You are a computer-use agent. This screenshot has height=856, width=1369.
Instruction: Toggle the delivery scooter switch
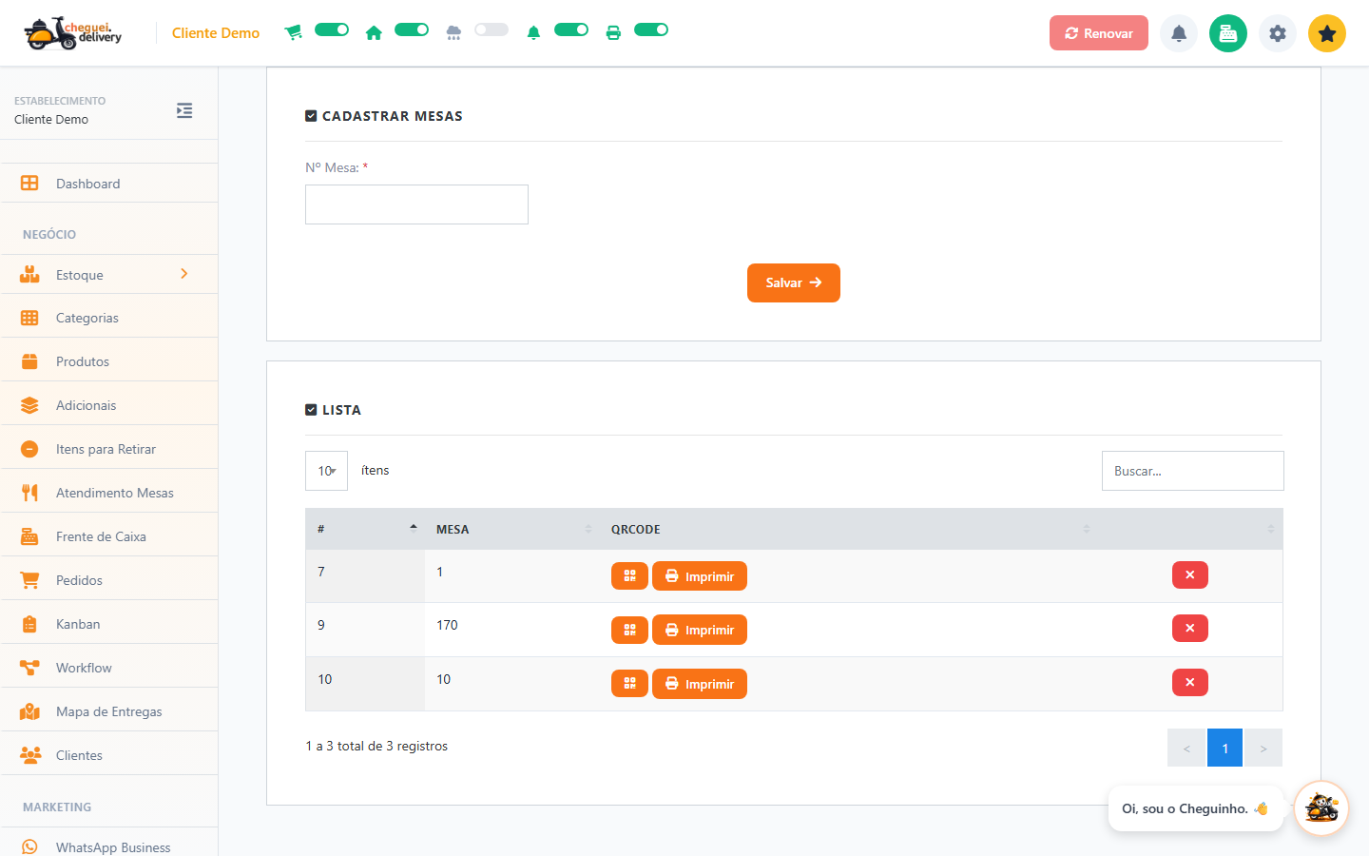coord(332,29)
